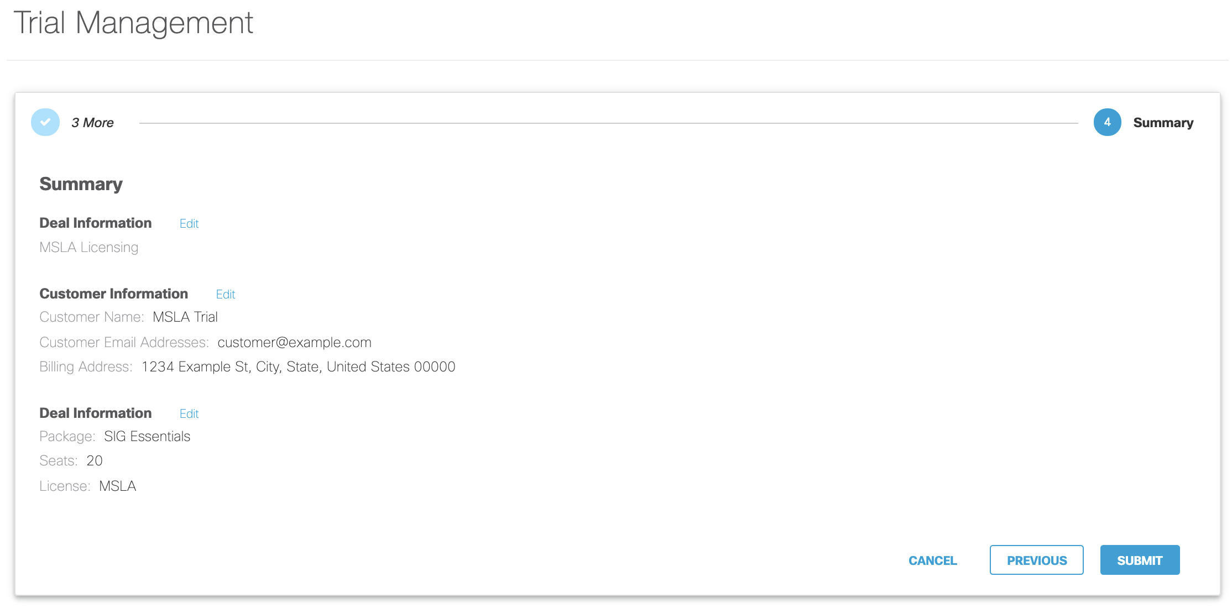Go back with the PREVIOUS button
Screen dimensions: 1232x608
pos(1036,560)
